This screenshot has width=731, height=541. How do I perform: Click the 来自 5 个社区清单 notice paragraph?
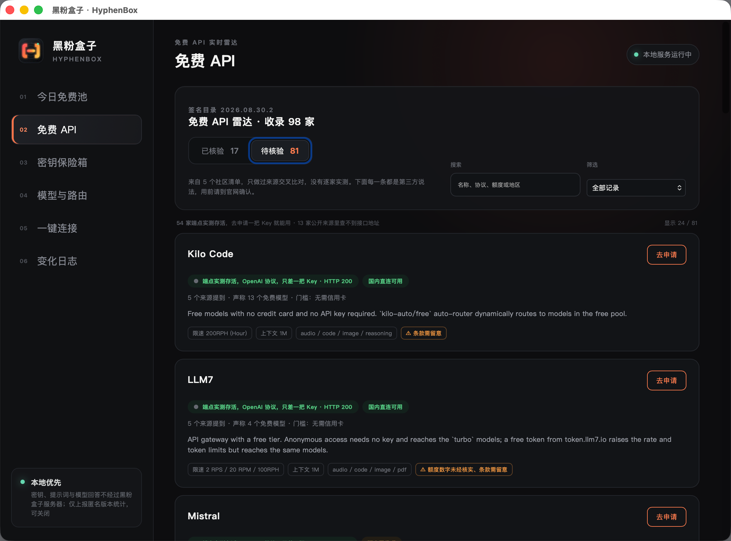(306, 187)
